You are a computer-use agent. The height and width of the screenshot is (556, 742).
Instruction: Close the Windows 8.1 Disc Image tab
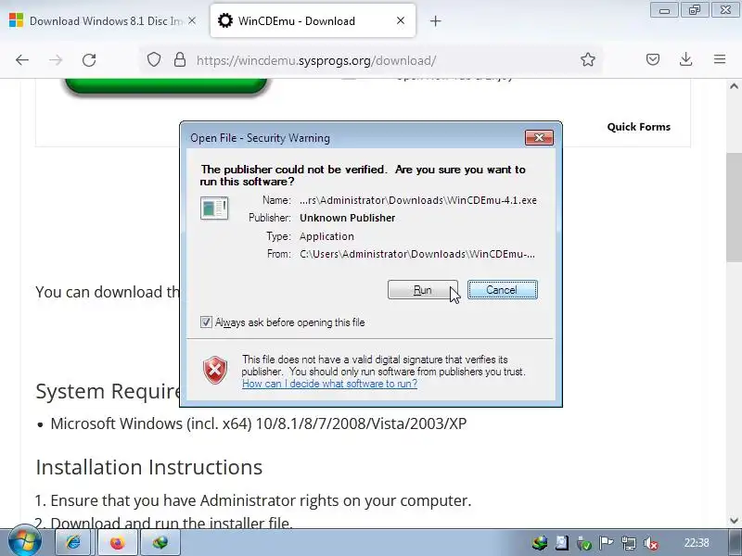click(x=192, y=20)
